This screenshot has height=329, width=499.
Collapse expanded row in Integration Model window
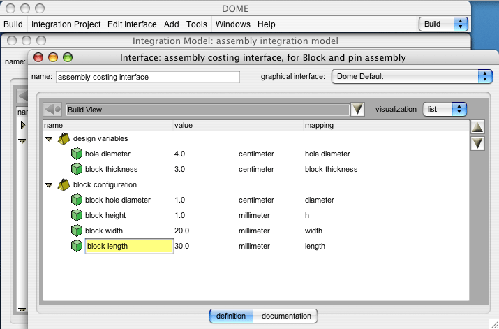(22, 141)
